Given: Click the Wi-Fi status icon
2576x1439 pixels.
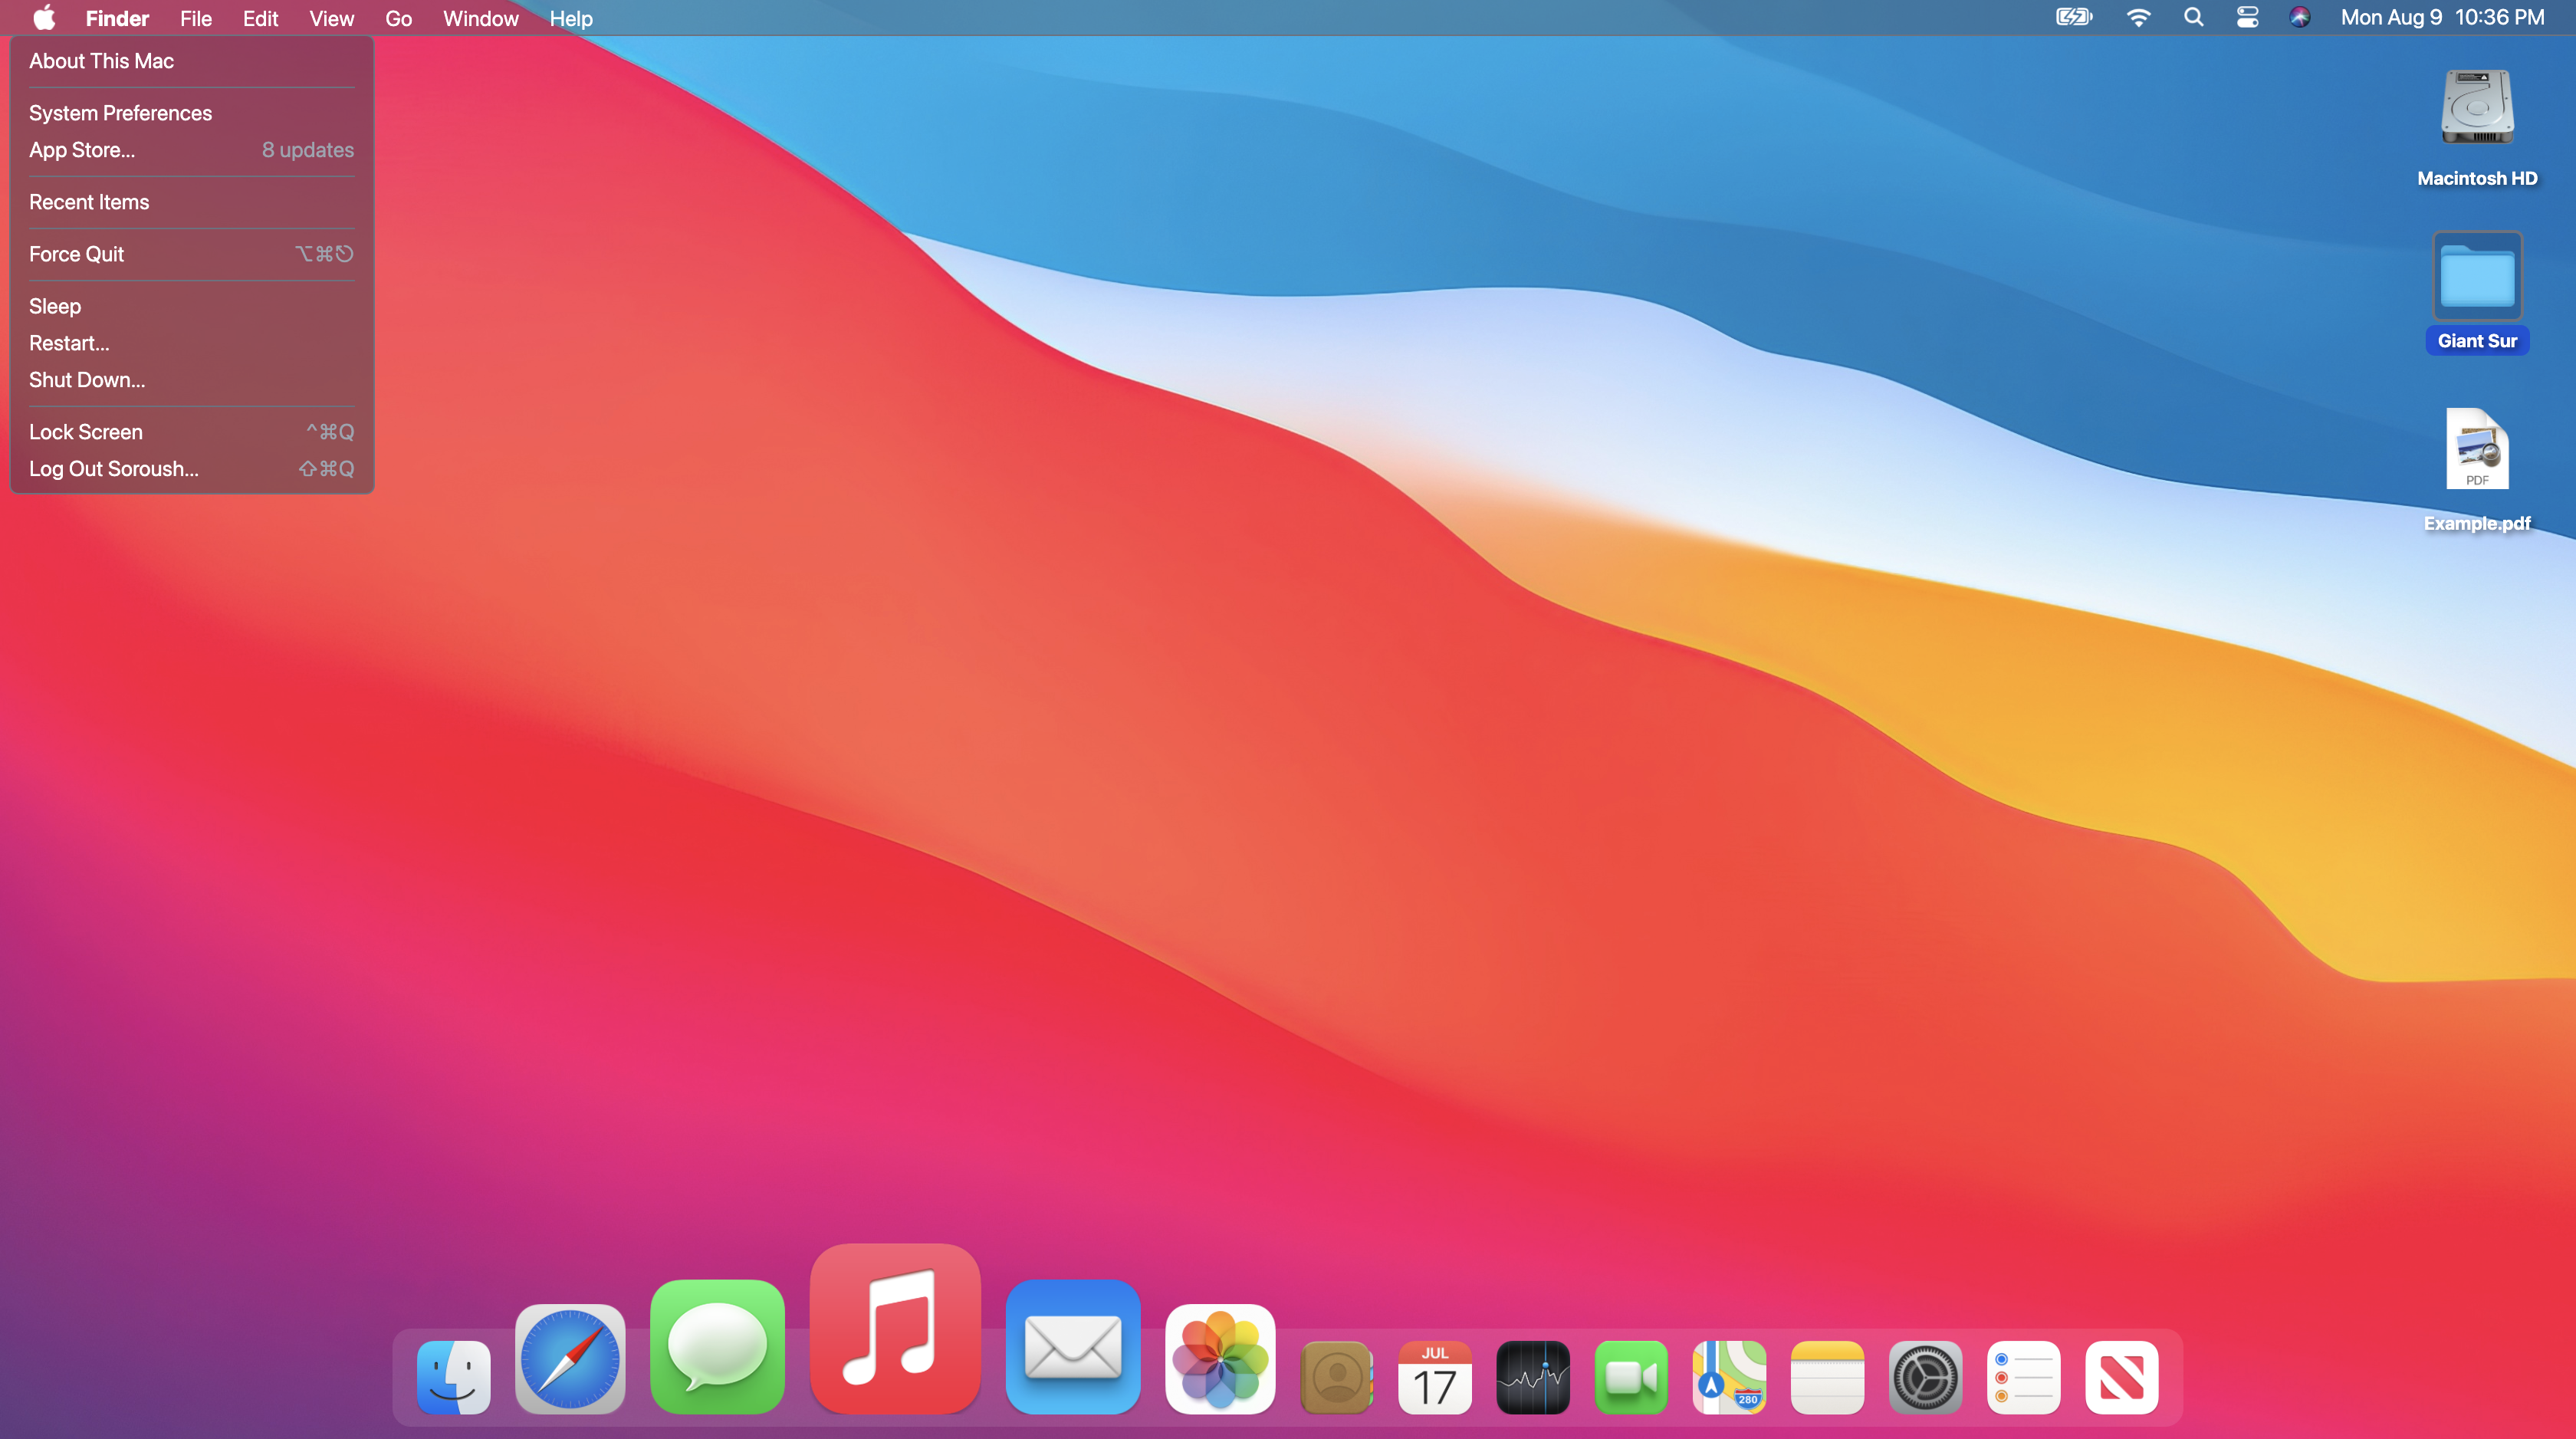Looking at the screenshot, I should point(2138,17).
